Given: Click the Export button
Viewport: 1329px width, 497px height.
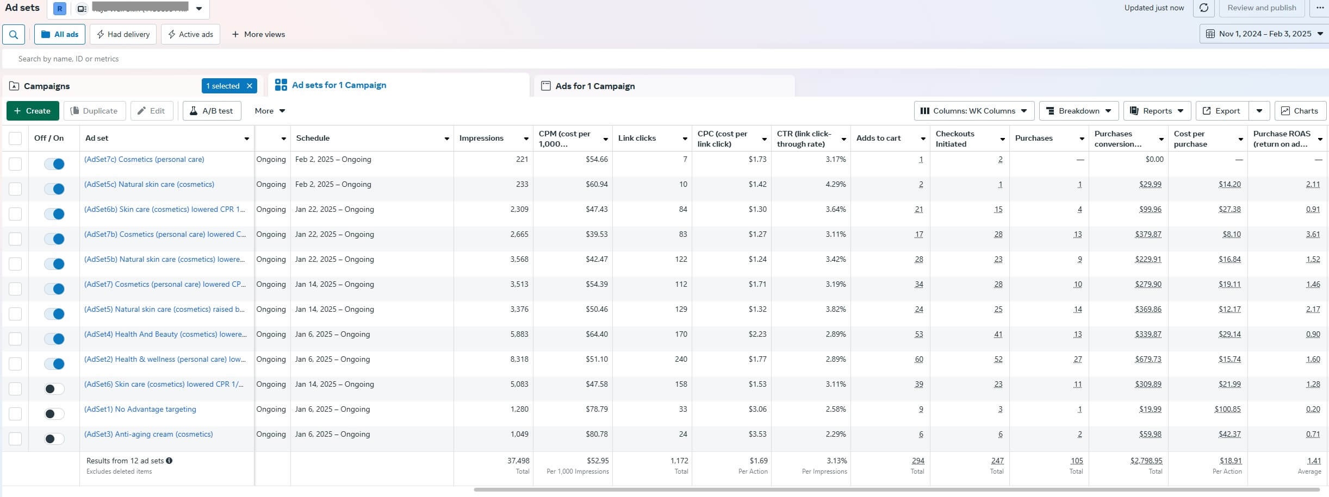Looking at the screenshot, I should [x=1221, y=111].
